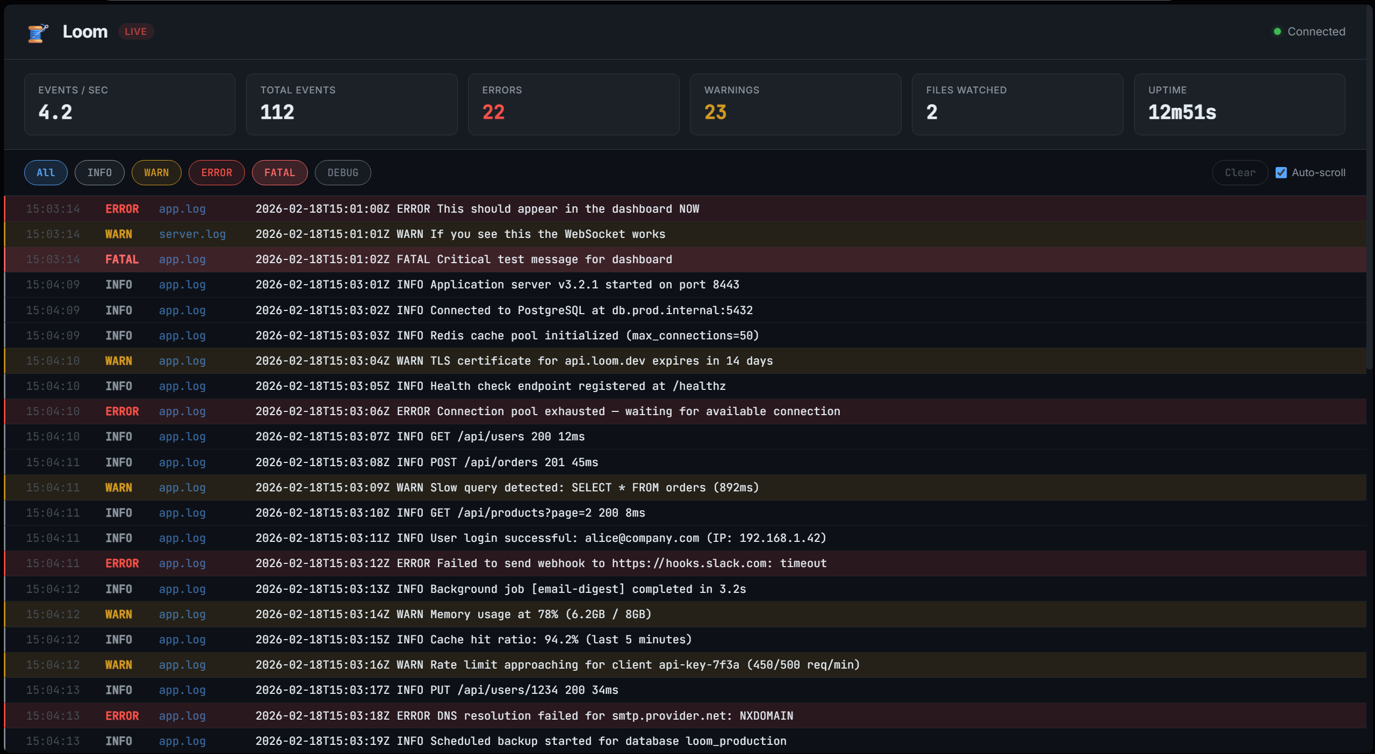Image resolution: width=1375 pixels, height=754 pixels.
Task: Select 'Failed to send webhook' error row
Action: click(685, 563)
